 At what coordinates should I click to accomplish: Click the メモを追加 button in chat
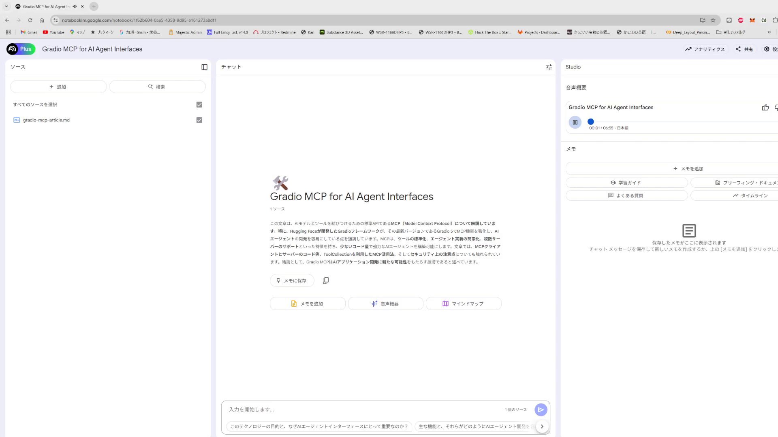(308, 304)
